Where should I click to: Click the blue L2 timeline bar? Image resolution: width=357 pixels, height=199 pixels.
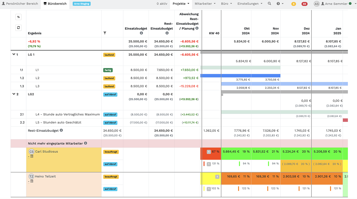240,76
